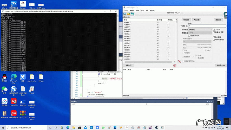231x130 pixels.
Task: Expand the memory scan options All dropdown
Action: [197, 42]
